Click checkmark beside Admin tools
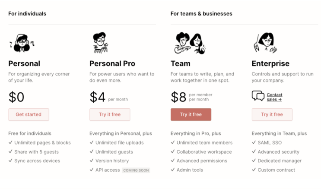321x189 pixels. pyautogui.click(x=173, y=170)
